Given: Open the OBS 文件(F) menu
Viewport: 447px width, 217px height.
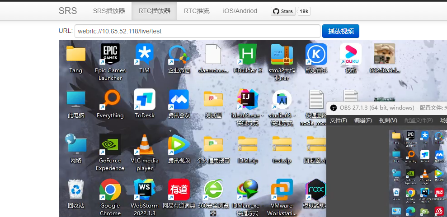Looking at the screenshot, I should pyautogui.click(x=338, y=120).
